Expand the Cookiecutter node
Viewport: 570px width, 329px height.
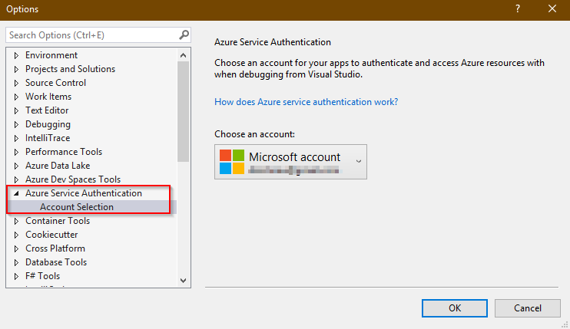pyautogui.click(x=16, y=235)
